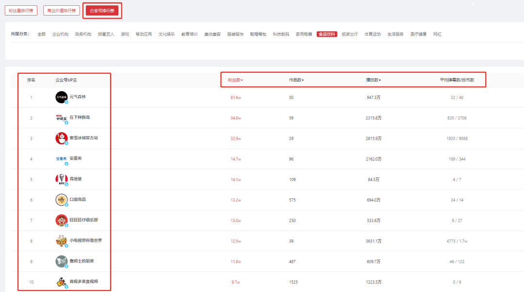
Task: Select 鞋帽箱包 category
Action: (258, 34)
